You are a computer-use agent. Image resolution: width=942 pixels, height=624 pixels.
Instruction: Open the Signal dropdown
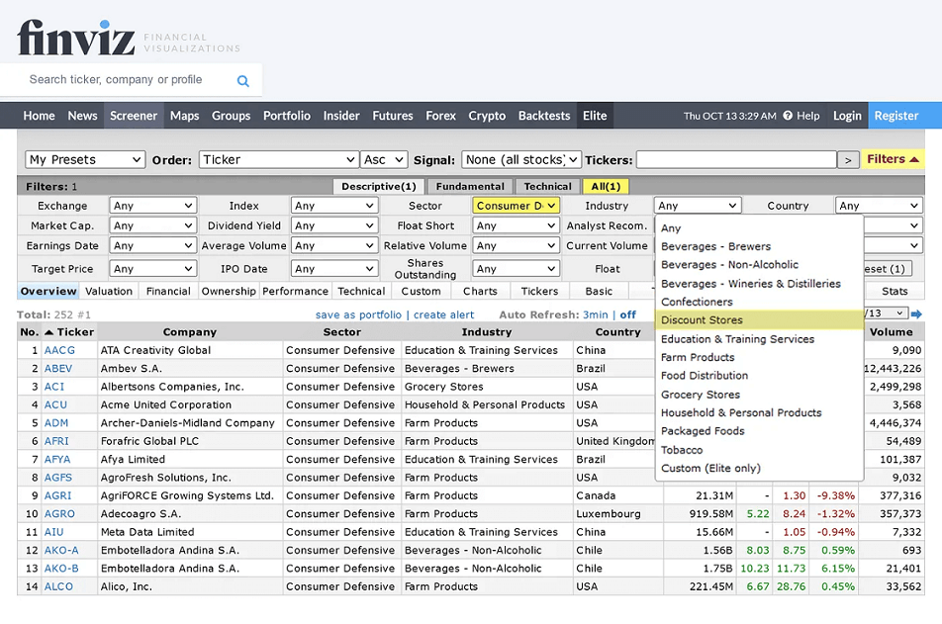pyautogui.click(x=521, y=159)
